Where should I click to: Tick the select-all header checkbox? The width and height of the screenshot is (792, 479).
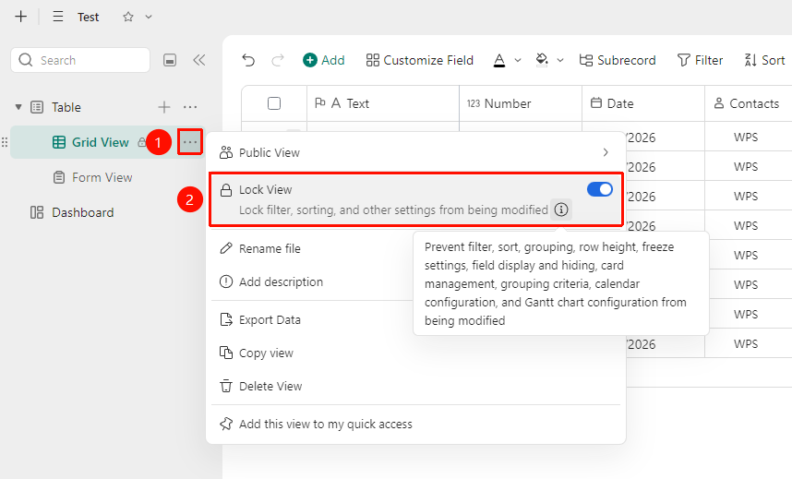coord(274,103)
